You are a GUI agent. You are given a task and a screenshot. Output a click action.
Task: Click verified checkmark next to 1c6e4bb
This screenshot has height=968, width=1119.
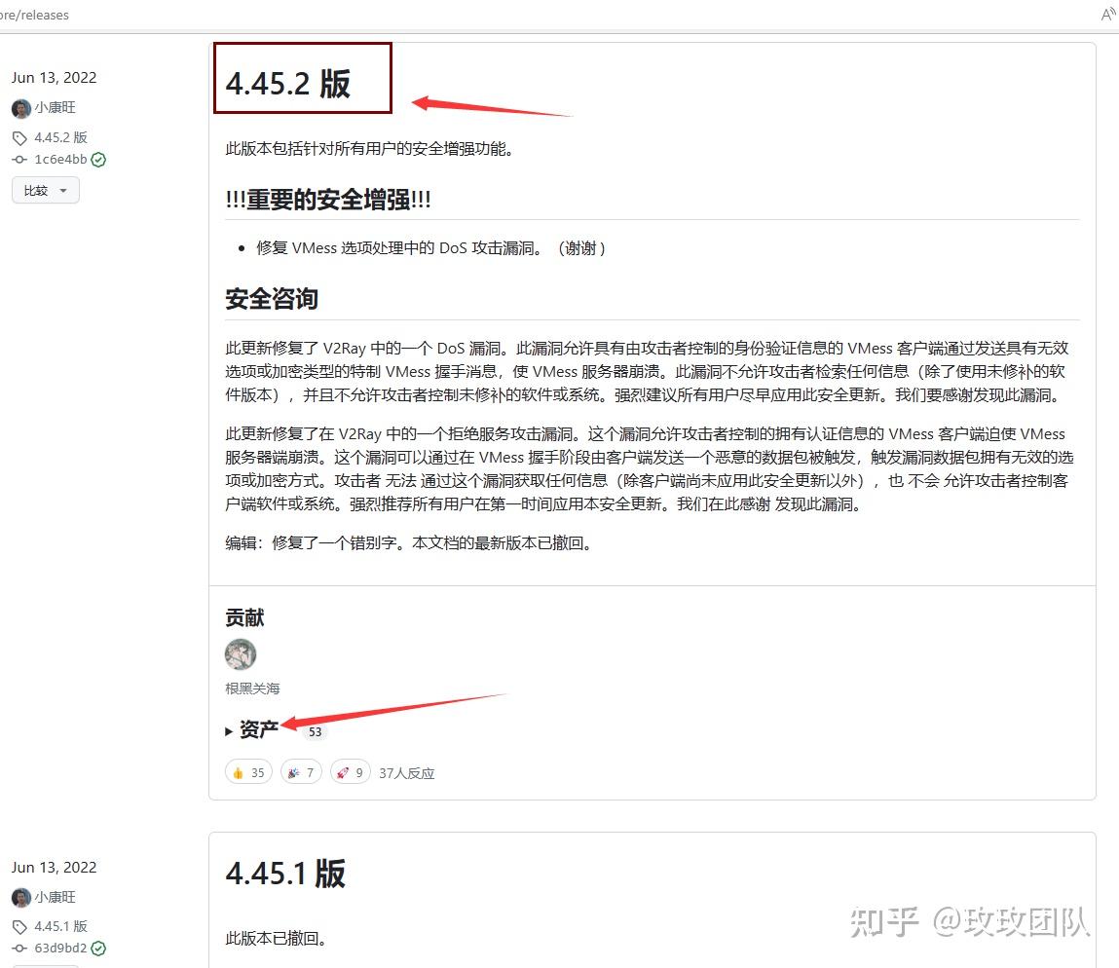pos(98,160)
